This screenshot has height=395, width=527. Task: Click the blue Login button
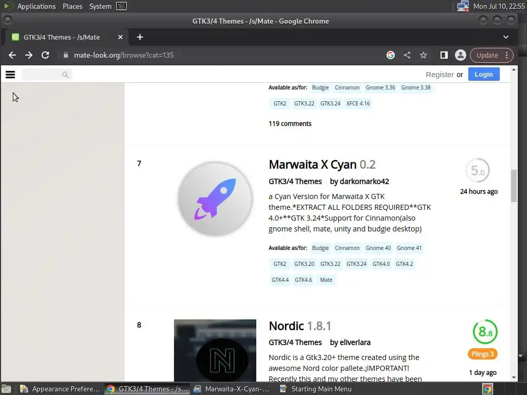[x=484, y=74]
